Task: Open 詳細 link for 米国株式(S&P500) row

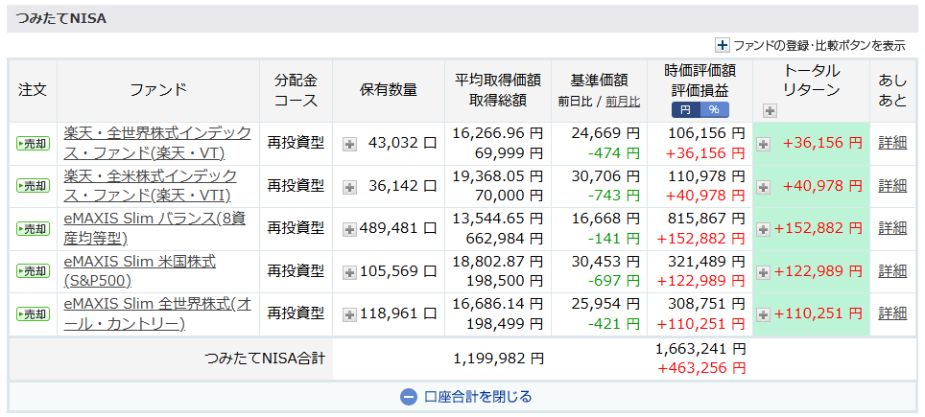Action: coord(892,271)
